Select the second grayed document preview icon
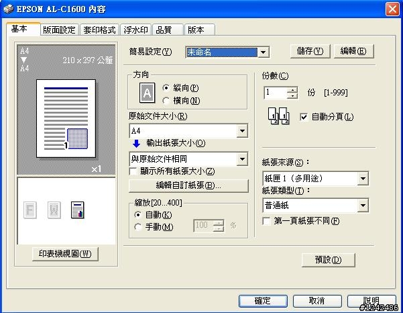The height and width of the screenshot is (313, 403). click(x=54, y=210)
